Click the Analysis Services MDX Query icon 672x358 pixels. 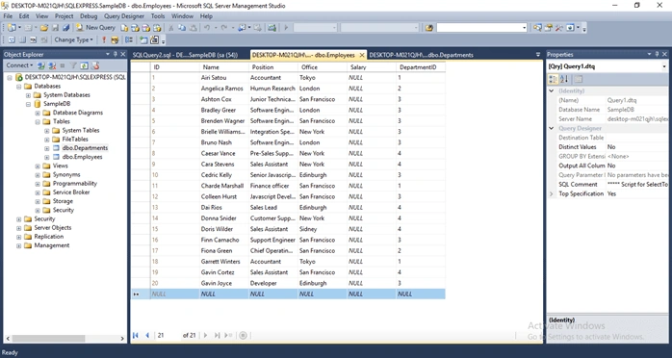[135, 28]
